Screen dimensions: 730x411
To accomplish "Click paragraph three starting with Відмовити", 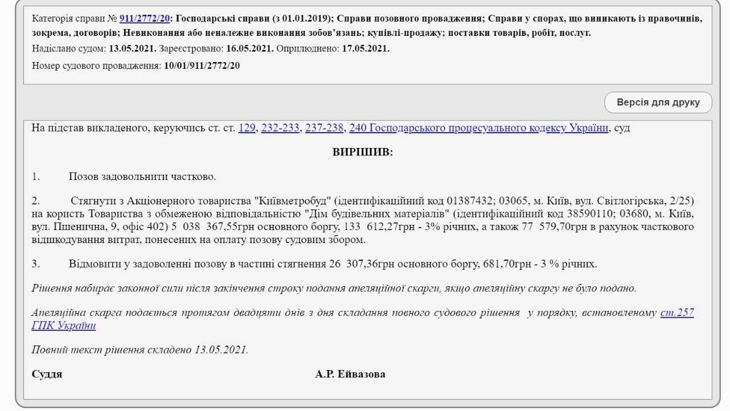I will 332,264.
